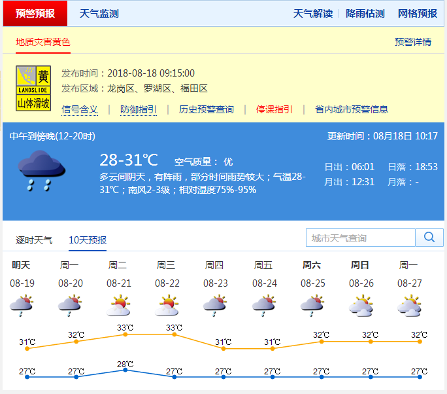447x394 pixels.
Task: Click the yellow landslide warning icon
Action: [33, 88]
